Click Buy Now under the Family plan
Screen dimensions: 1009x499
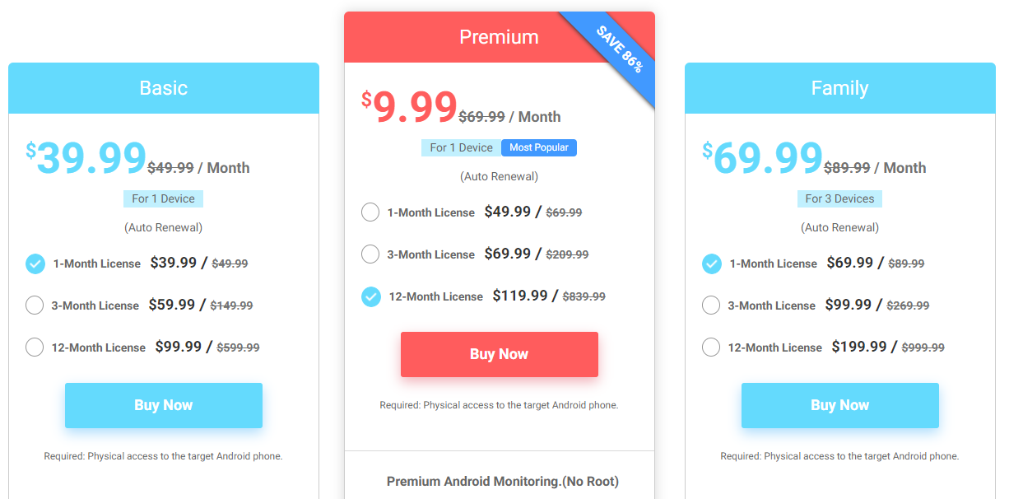tap(840, 405)
